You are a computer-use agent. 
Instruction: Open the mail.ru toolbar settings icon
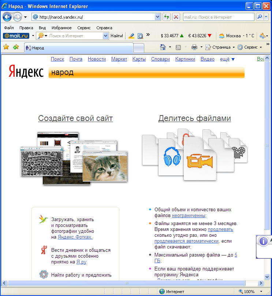(262, 36)
